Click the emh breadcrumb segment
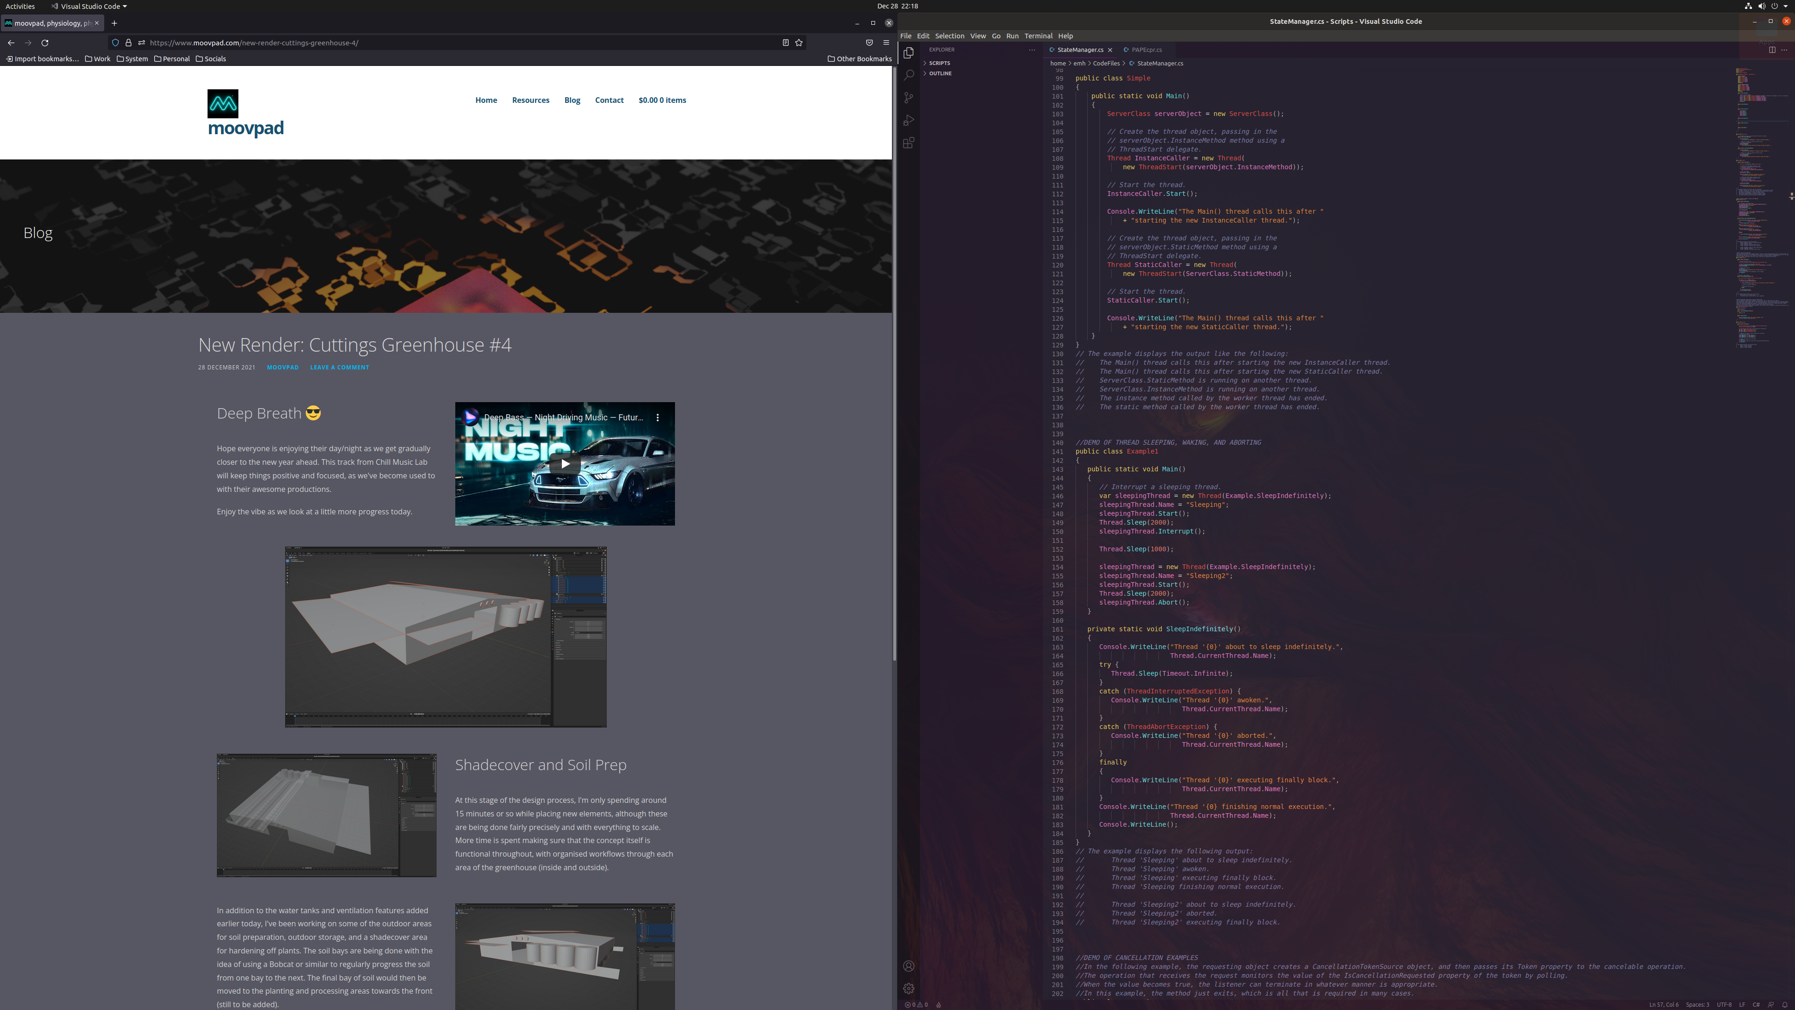Image resolution: width=1795 pixels, height=1010 pixels. click(1079, 64)
